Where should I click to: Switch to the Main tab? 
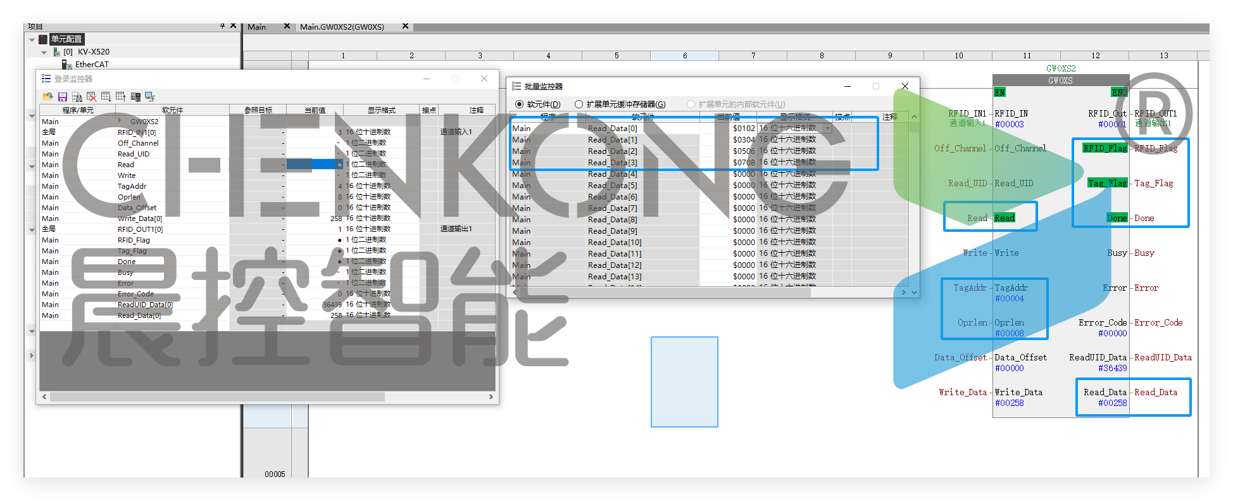click(x=256, y=27)
